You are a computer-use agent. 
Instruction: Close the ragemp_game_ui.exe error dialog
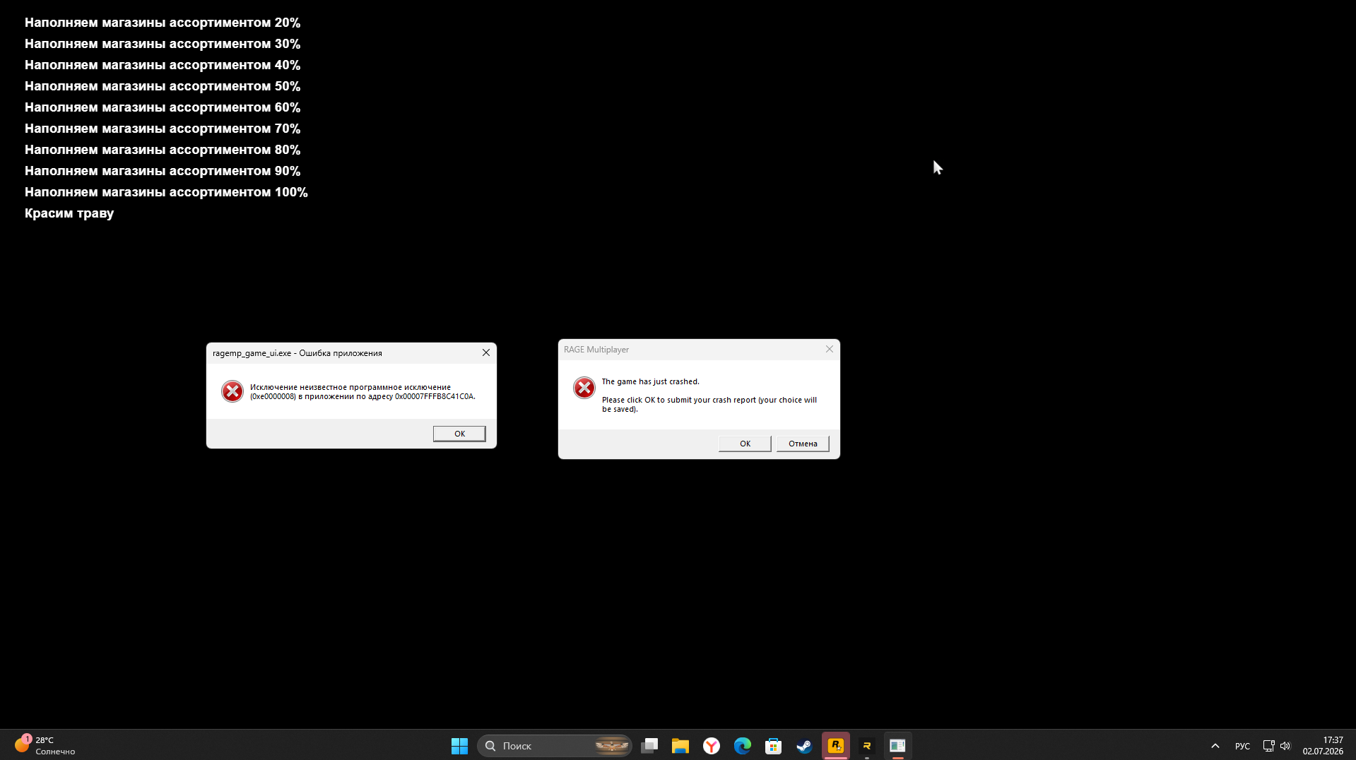point(486,352)
